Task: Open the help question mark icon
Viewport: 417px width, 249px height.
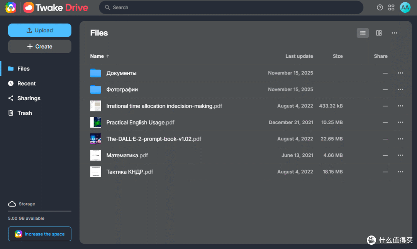Action: click(380, 7)
